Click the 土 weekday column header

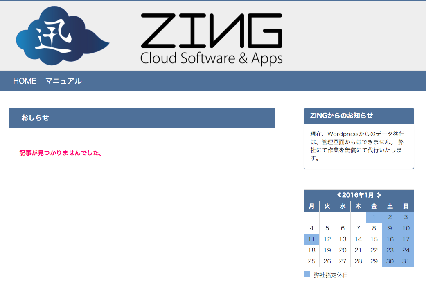(x=390, y=206)
